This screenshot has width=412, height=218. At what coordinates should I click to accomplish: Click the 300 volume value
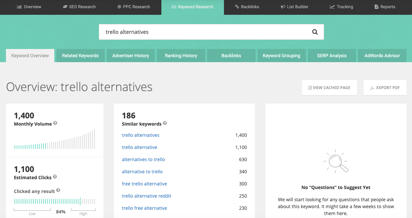(x=243, y=184)
